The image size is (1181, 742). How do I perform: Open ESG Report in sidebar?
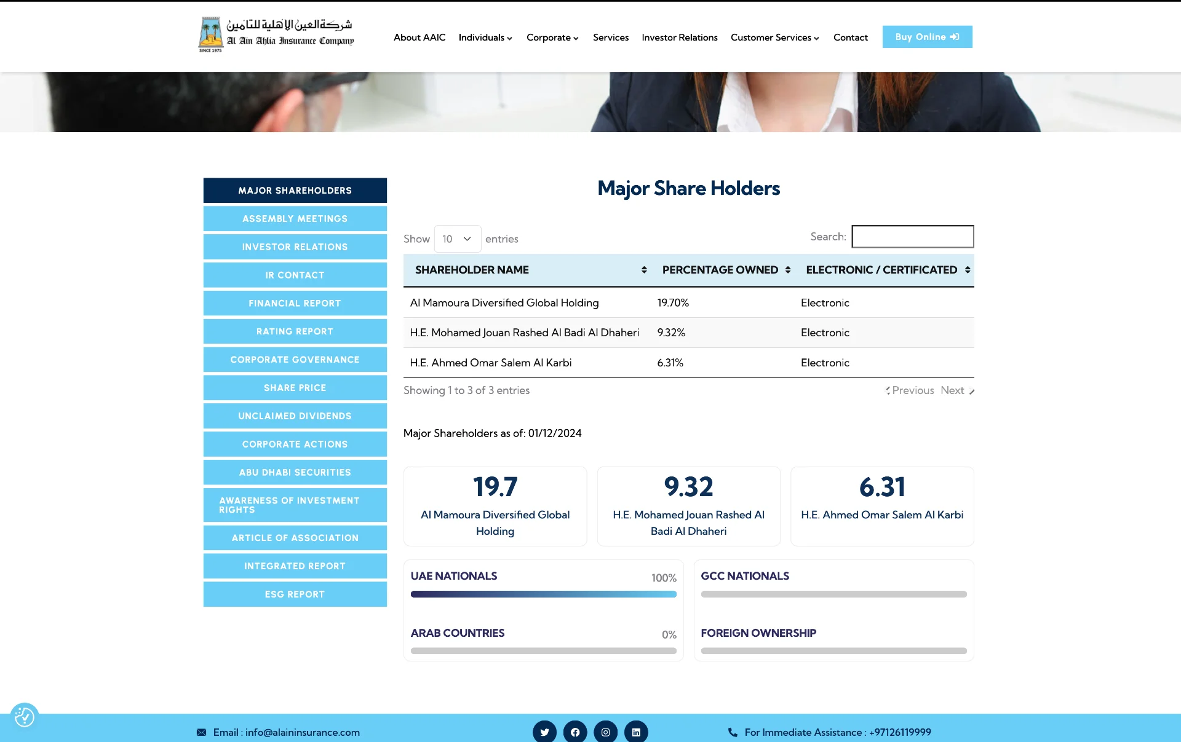(x=295, y=594)
